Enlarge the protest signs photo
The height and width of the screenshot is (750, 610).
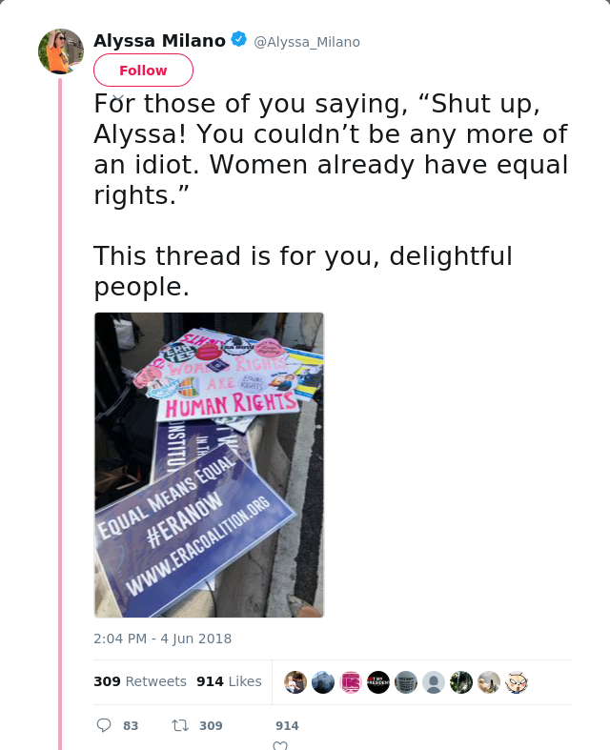tap(209, 465)
